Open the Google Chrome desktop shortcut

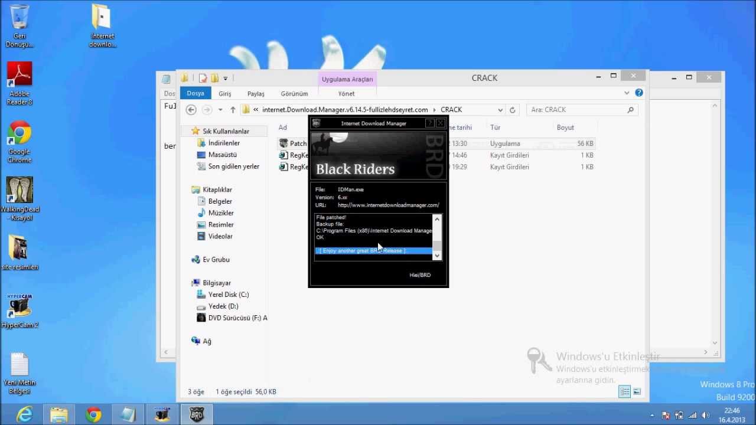coord(19,142)
